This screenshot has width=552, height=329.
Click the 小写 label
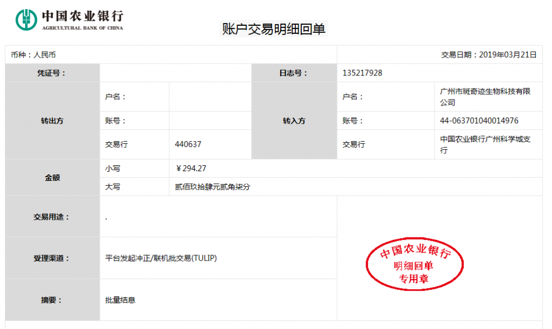pos(113,169)
